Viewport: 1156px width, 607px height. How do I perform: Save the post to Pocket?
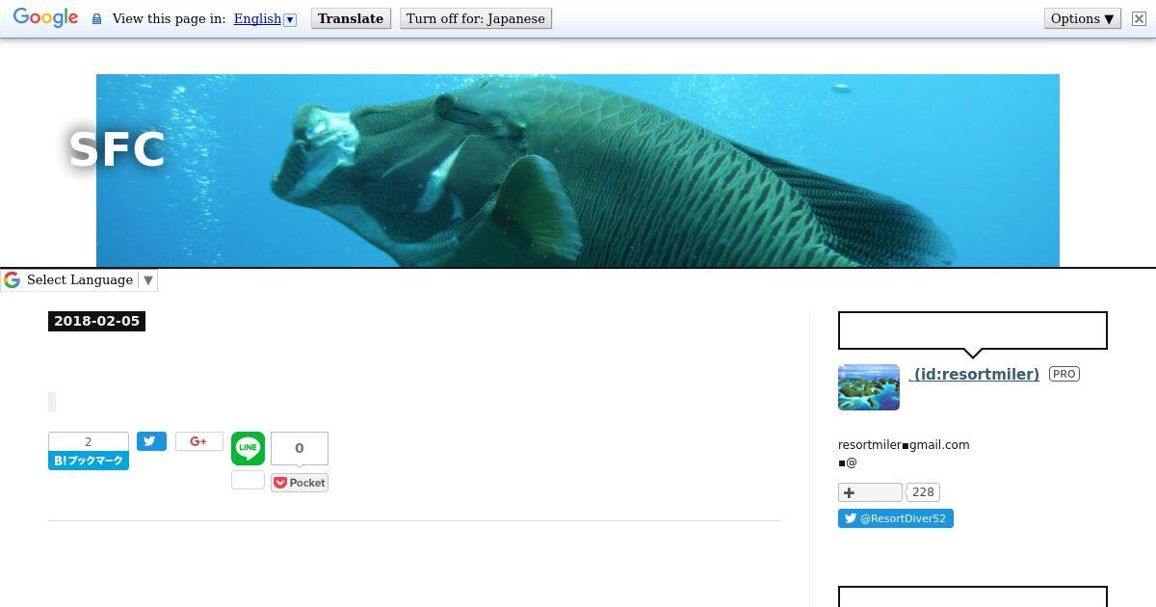(300, 483)
